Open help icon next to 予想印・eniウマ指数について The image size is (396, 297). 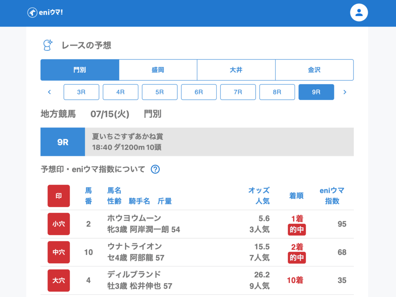[155, 169]
